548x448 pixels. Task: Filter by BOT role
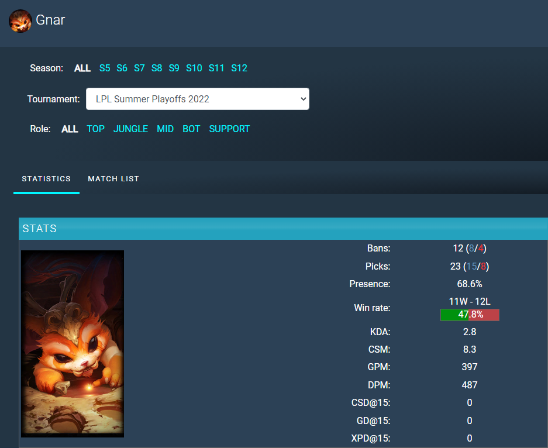pos(191,129)
